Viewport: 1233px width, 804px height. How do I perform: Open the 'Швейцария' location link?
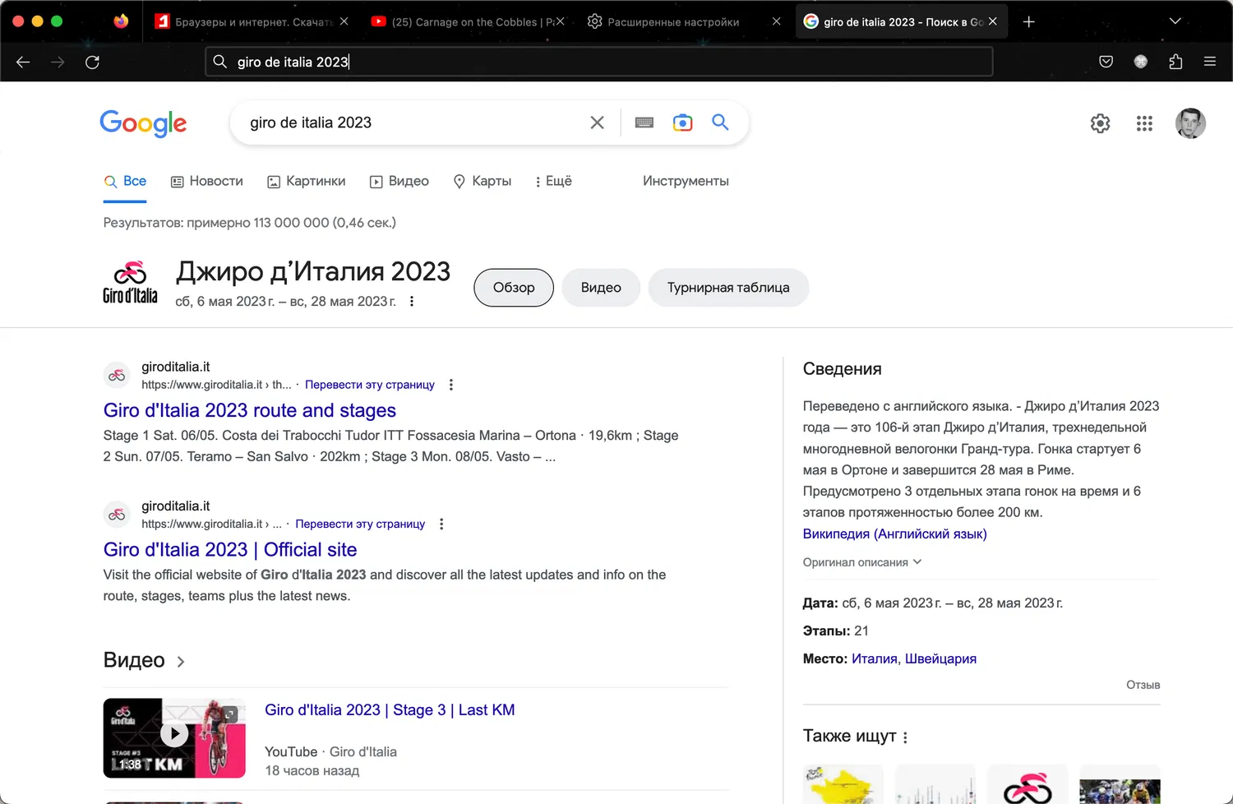click(x=940, y=659)
